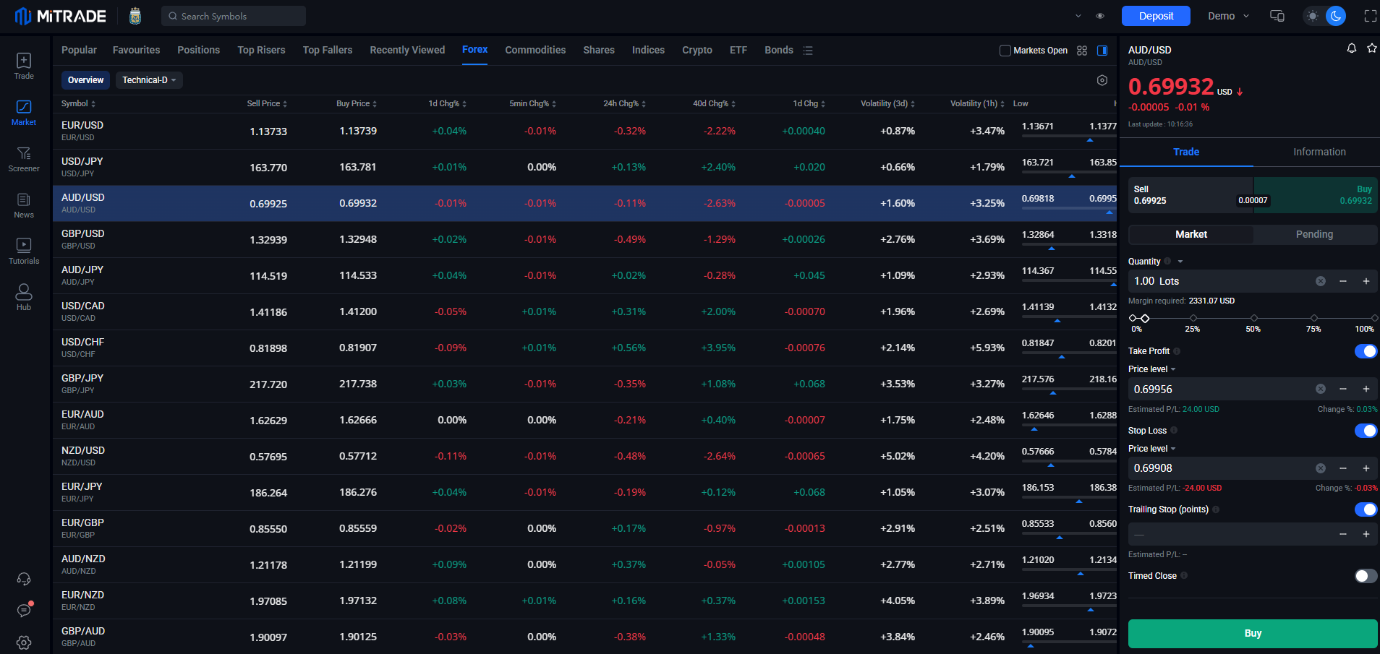Screen dimensions: 1380x654
Task: Set margin slider to 50%
Action: (x=1253, y=318)
